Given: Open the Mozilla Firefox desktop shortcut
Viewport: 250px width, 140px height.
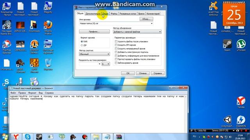Looking at the screenshot, I should click(48, 27).
